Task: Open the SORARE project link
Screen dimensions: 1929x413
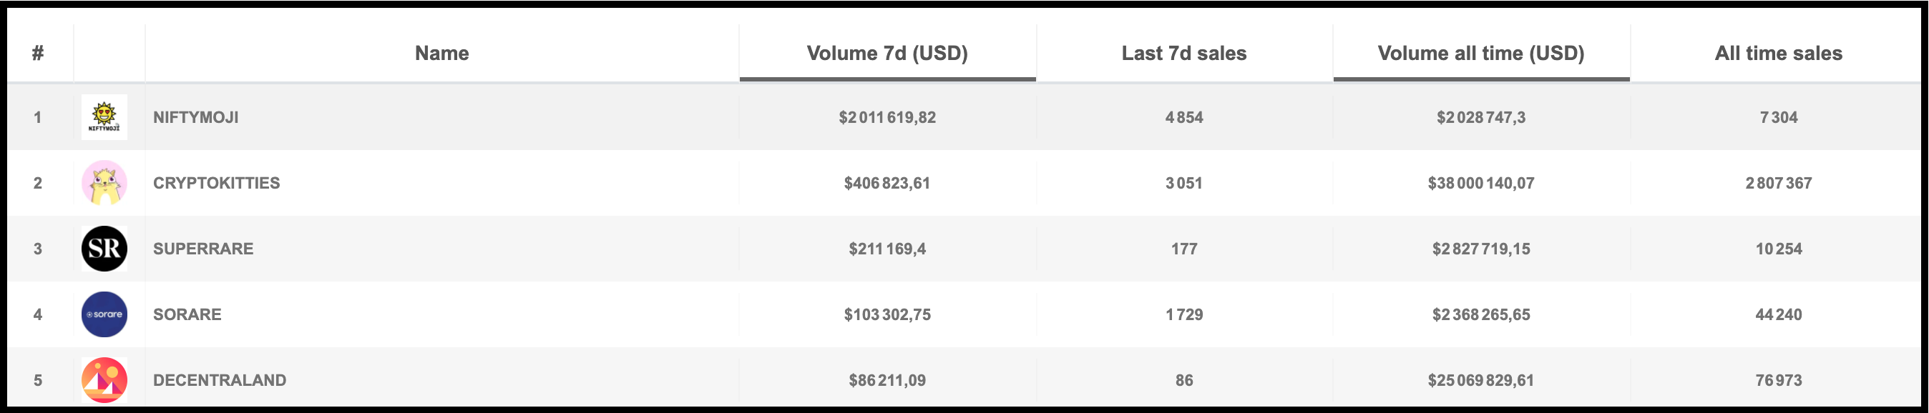Action: click(x=187, y=314)
